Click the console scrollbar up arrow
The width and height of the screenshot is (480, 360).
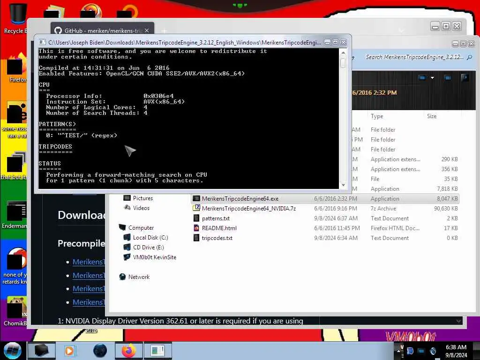coord(343,52)
